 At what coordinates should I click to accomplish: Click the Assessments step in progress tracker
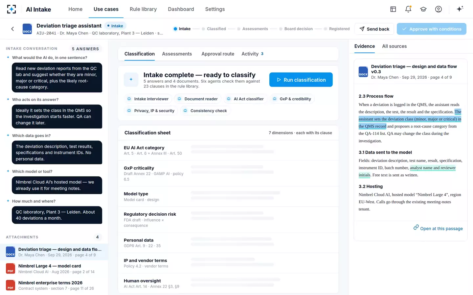coord(253,29)
